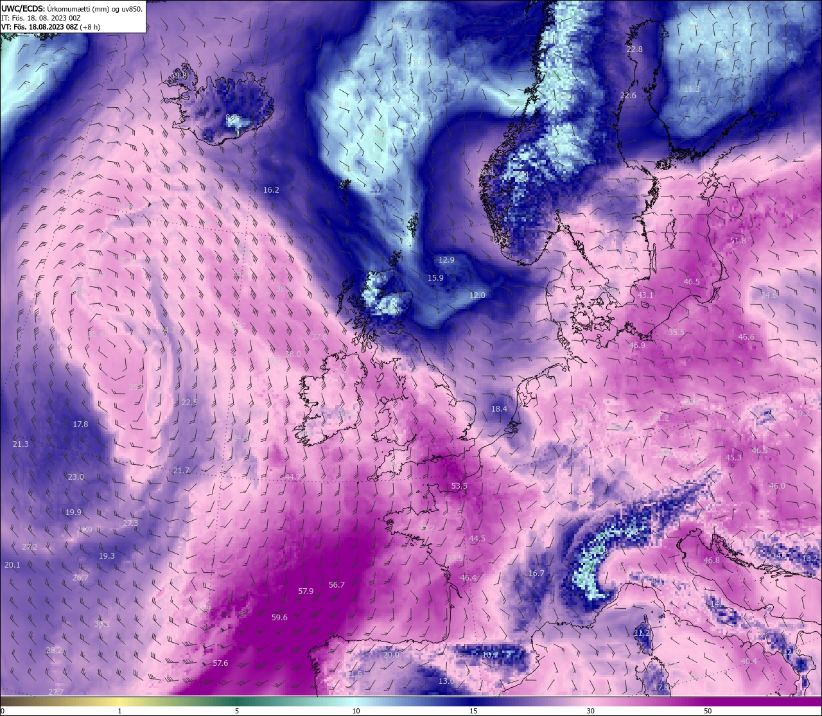Click the 11.3 value label
Screen dimensions: 822x716
point(692,89)
